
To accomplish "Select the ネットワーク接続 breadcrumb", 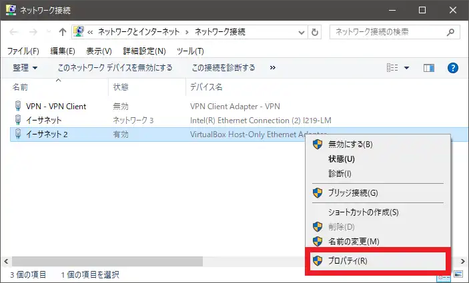I will click(220, 32).
